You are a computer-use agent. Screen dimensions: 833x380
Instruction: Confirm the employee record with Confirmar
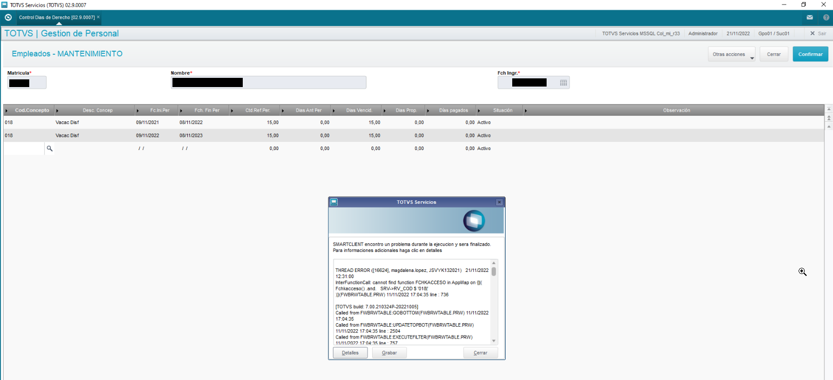(x=810, y=54)
